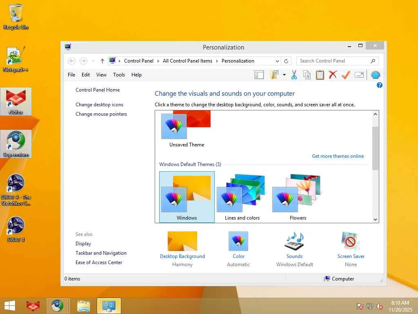Click the Forward navigation arrow
The image size is (418, 314).
[83, 61]
